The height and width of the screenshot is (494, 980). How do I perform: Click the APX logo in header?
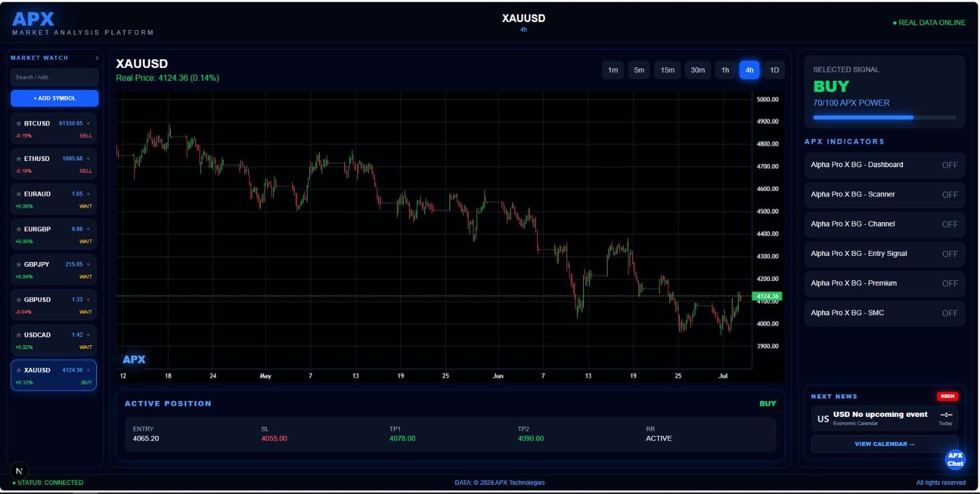33,19
